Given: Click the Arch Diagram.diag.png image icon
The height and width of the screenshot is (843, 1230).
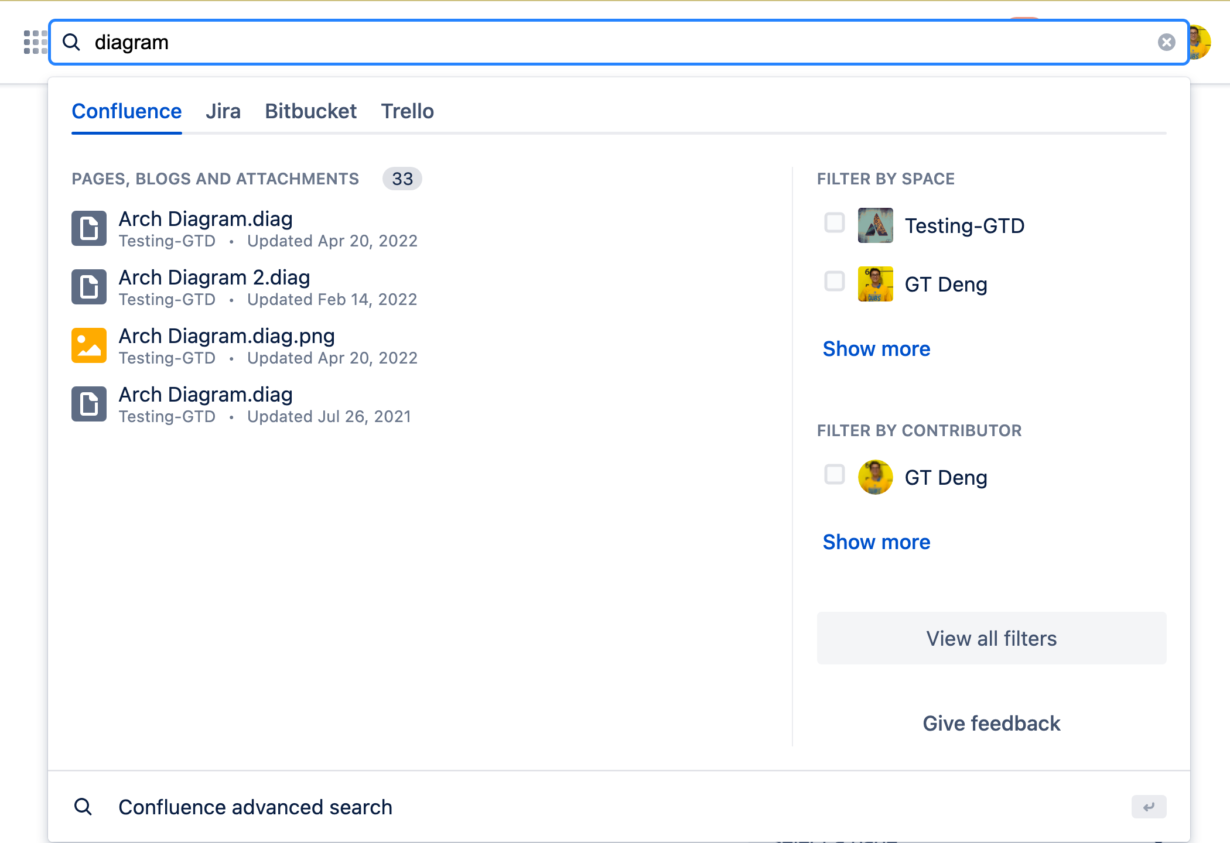Looking at the screenshot, I should [x=88, y=345].
